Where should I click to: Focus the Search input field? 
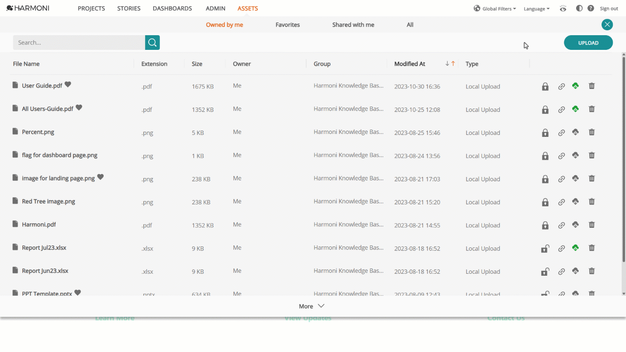click(79, 43)
